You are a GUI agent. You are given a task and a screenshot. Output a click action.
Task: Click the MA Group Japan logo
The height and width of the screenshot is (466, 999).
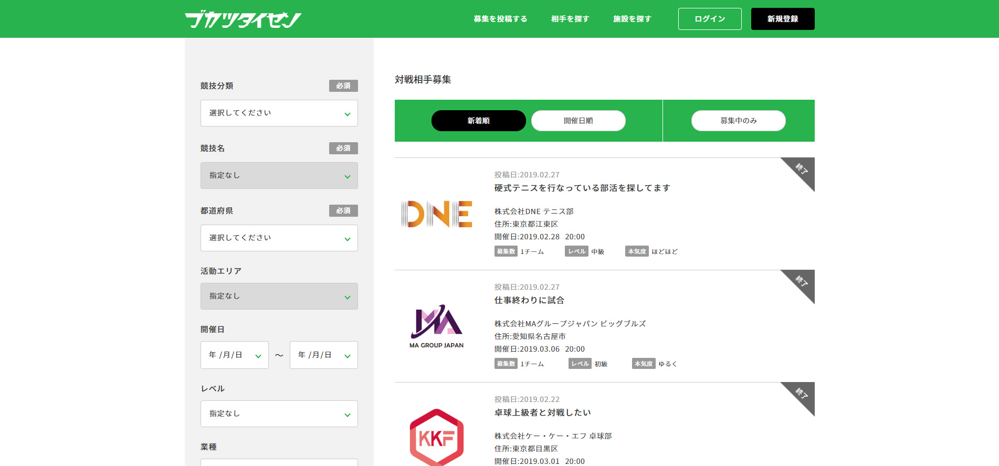click(436, 326)
